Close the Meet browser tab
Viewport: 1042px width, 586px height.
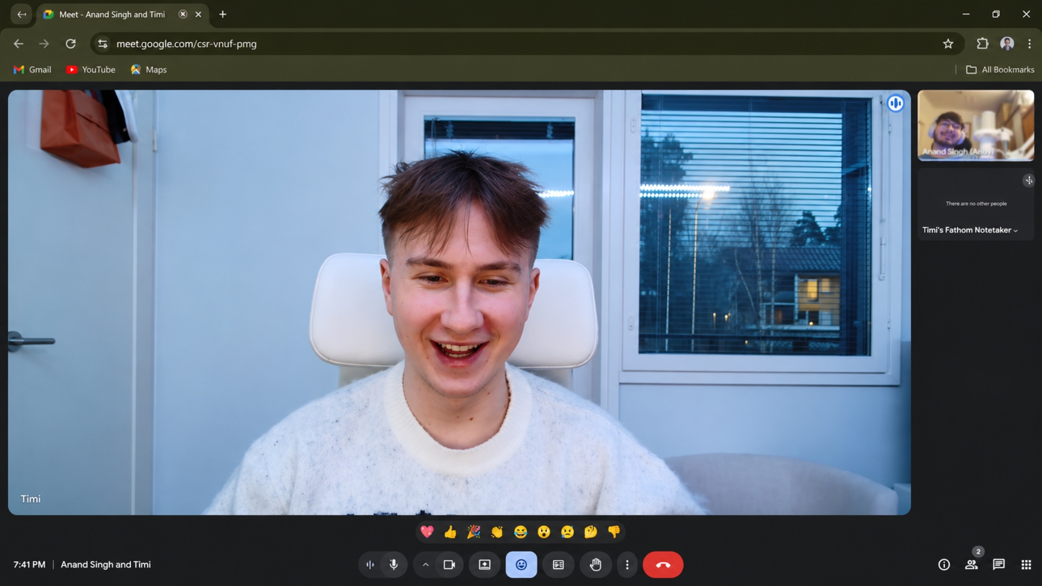[x=198, y=15]
